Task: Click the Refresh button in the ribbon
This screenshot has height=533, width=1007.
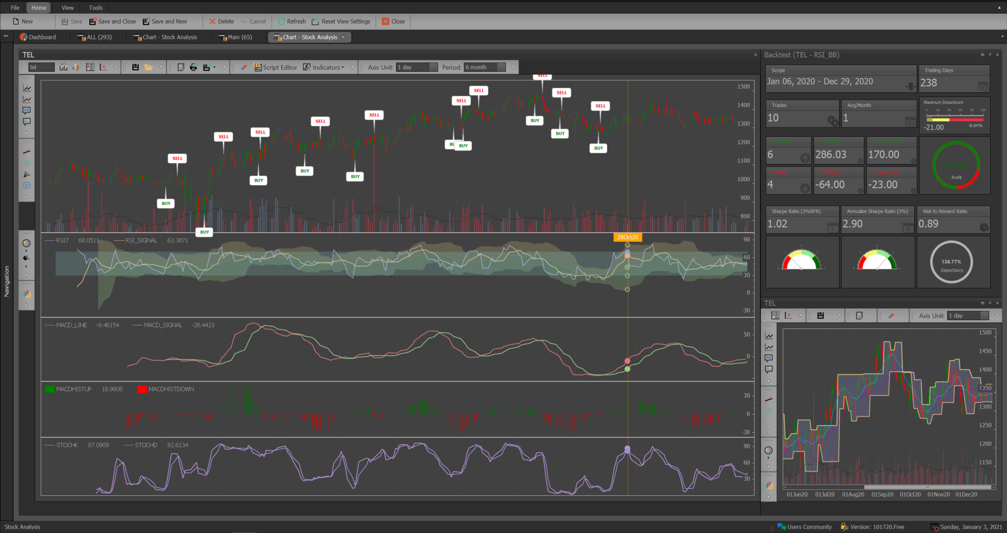Action: [292, 22]
